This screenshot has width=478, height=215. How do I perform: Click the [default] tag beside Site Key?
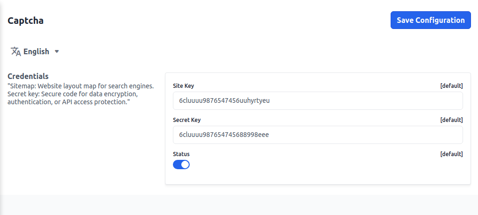[x=451, y=86]
